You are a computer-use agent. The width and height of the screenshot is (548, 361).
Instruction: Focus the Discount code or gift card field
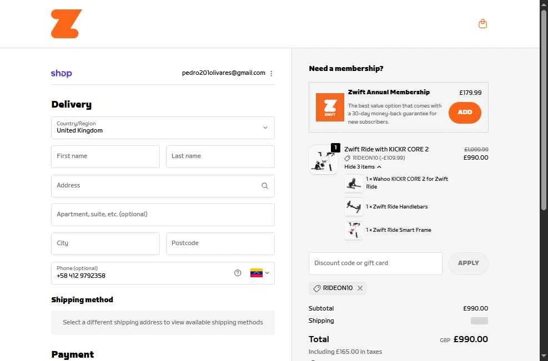point(375,263)
